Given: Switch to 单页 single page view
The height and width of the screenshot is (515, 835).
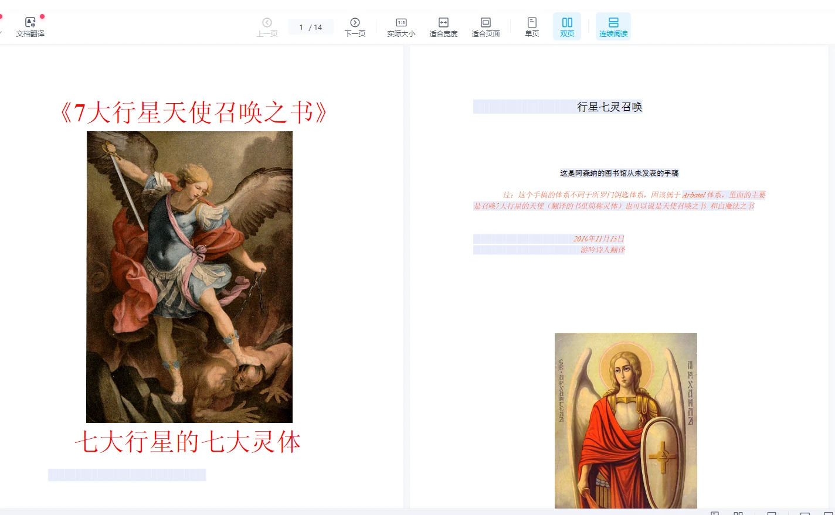Looking at the screenshot, I should [532, 27].
